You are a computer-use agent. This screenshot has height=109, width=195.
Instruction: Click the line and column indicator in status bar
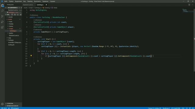point(154,108)
